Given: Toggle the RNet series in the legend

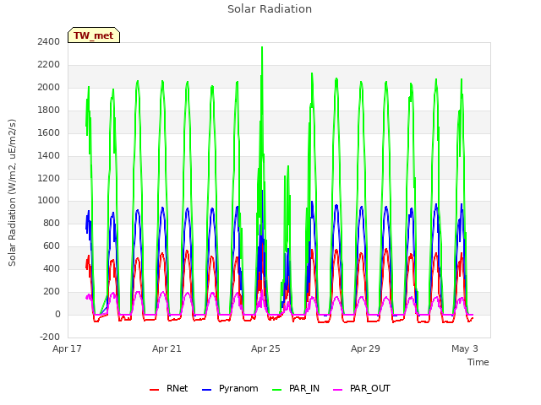Looking at the screenshot, I should click(x=168, y=388).
